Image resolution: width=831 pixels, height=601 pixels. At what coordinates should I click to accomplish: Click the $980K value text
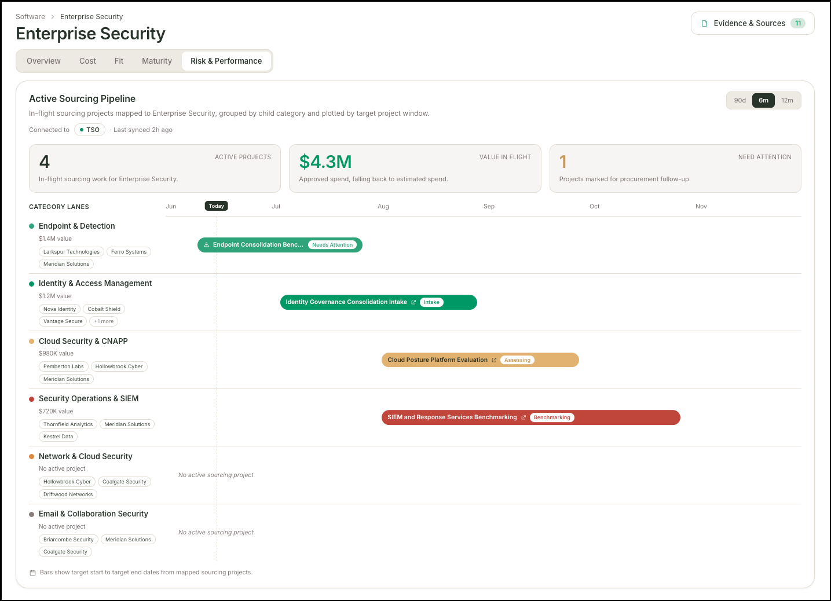point(56,354)
